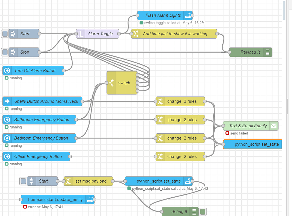Click the top Start node arrow icon

[13, 34]
